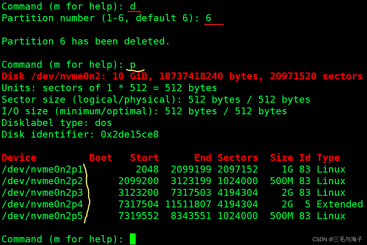Image resolution: width=367 pixels, height=245 pixels.
Task: Click 'Disklabel type: dos' line
Action: 57,123
